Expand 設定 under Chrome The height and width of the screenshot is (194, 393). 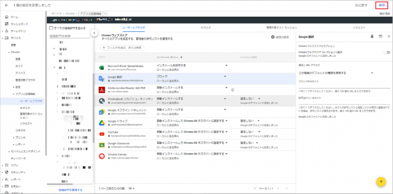pos(13,87)
